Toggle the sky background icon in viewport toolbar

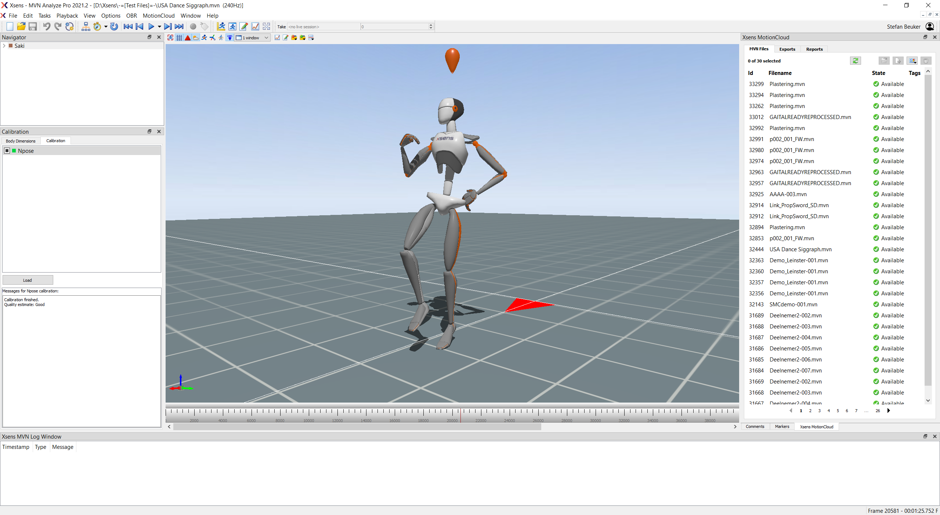(x=196, y=37)
